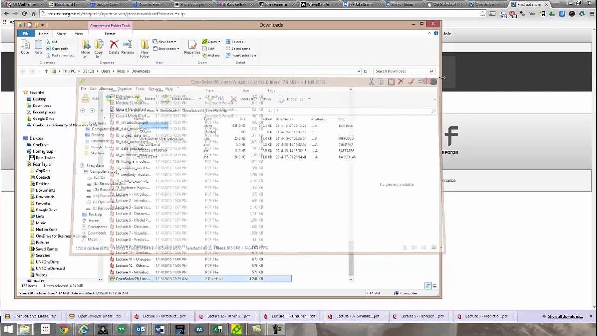
Task: Click Select none in the ribbon
Action: point(237,49)
